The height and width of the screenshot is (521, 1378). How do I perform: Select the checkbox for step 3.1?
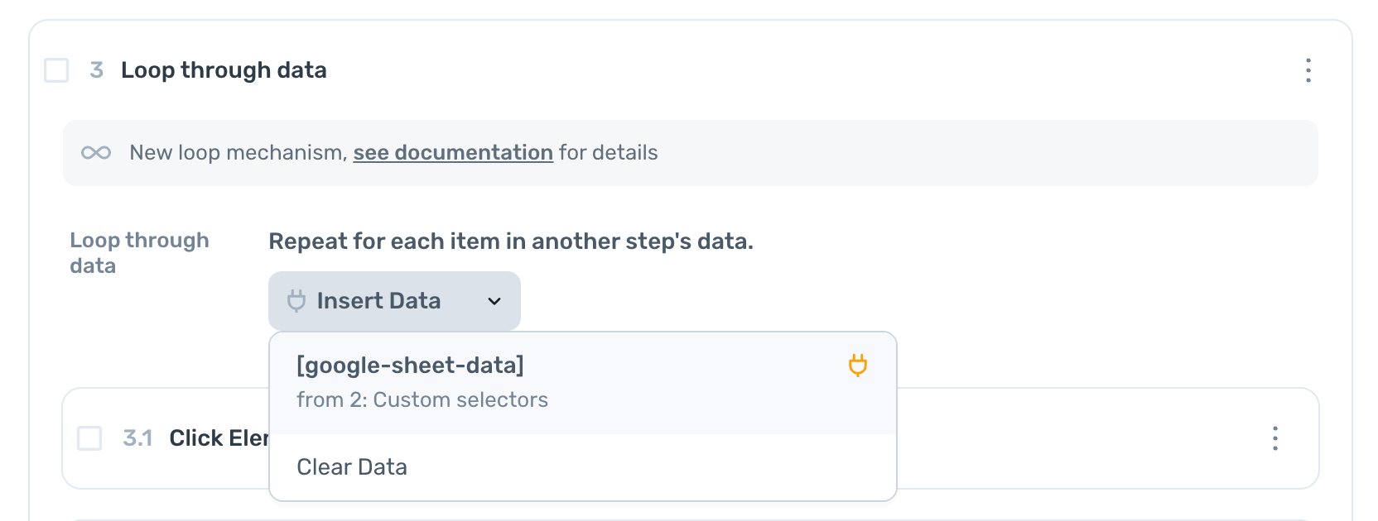coord(89,438)
